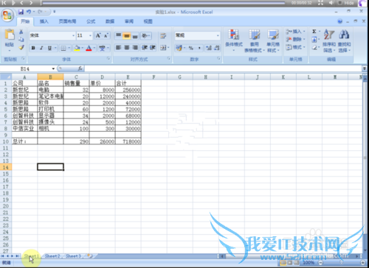Screen dimensions: 369x268
Task: Click Merge and Center icon
Action: [163, 48]
